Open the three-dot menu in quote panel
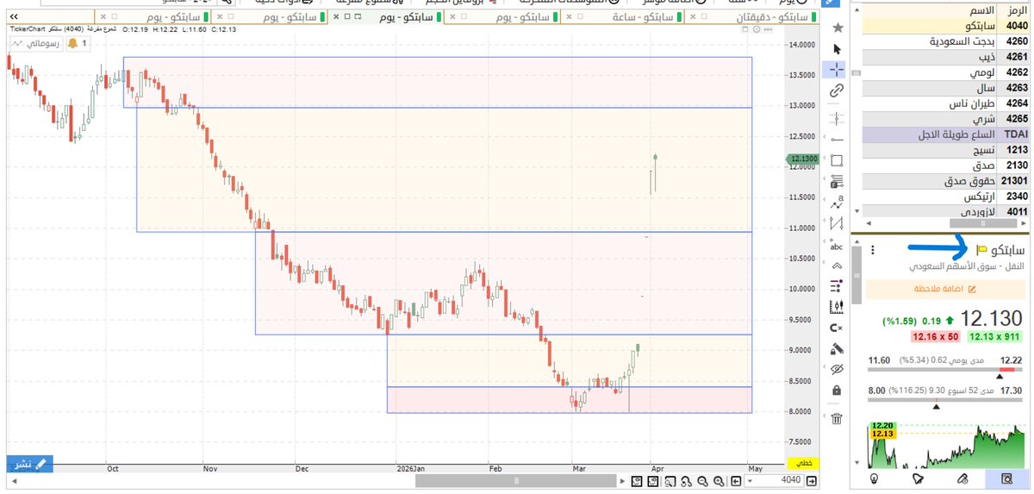Screen dimensions: 1034x494 point(873,251)
